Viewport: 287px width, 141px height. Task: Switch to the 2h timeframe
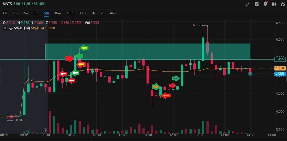tap(102, 13)
